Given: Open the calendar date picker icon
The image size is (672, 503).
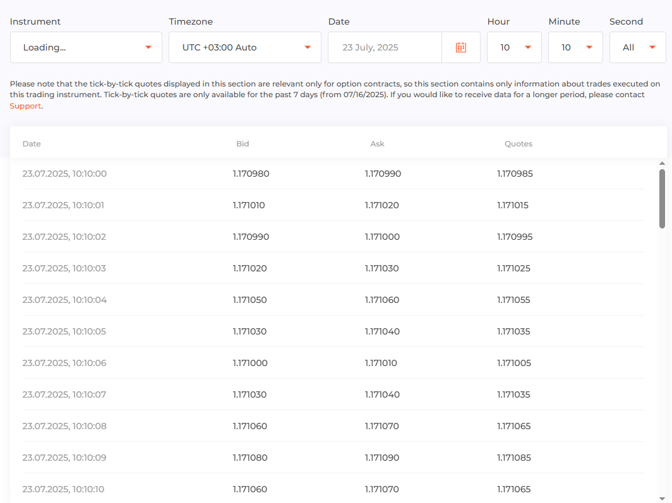Looking at the screenshot, I should (x=460, y=47).
